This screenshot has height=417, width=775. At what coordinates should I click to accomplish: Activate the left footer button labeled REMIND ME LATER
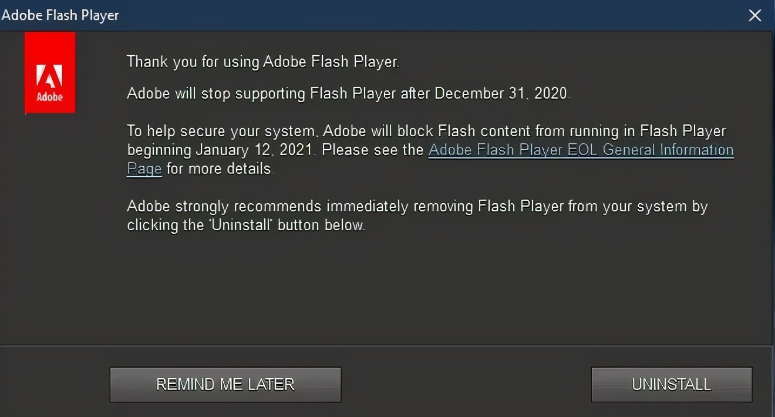point(225,384)
